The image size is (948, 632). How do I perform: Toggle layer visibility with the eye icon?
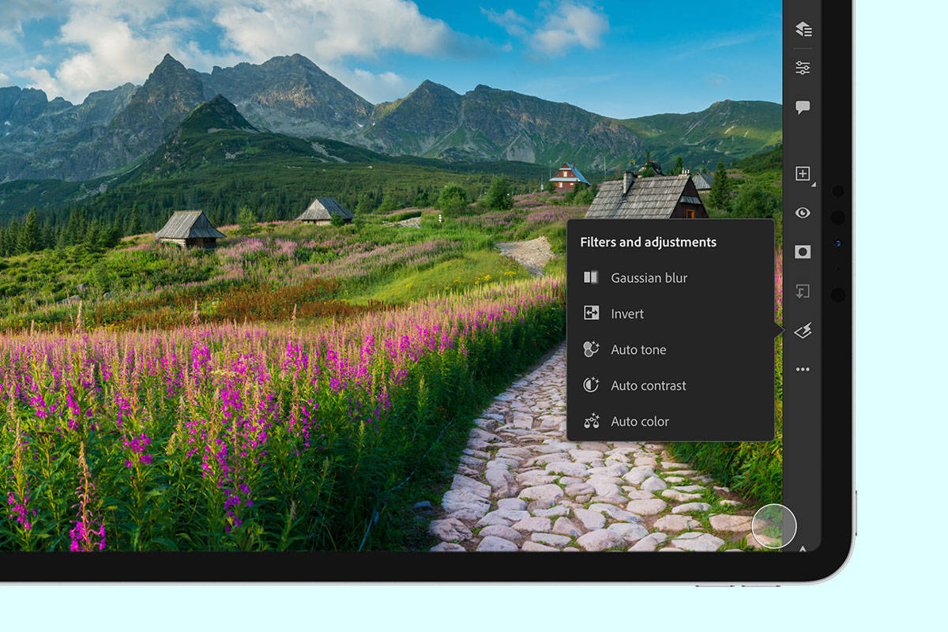[803, 213]
